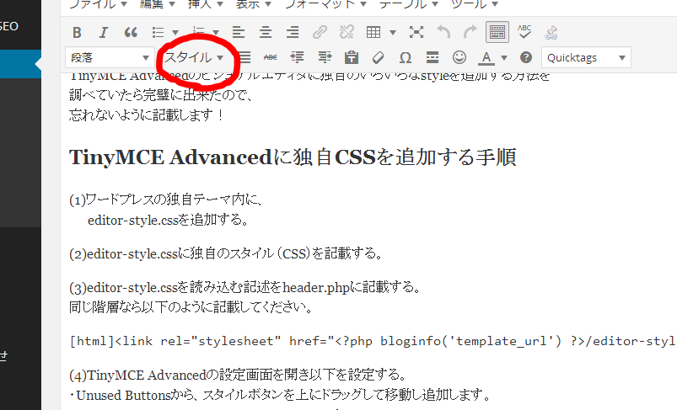Viewport: 677px width, 410px height.
Task: Toggle the second toolbar row keyboard icon
Action: coord(497,32)
